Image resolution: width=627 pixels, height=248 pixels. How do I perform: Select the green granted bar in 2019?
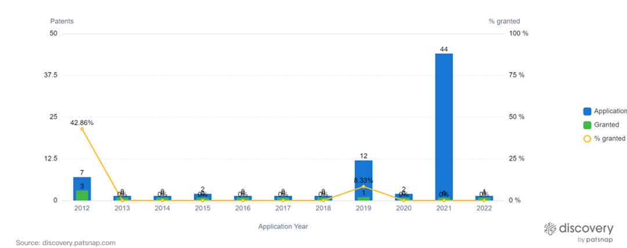pos(363,198)
